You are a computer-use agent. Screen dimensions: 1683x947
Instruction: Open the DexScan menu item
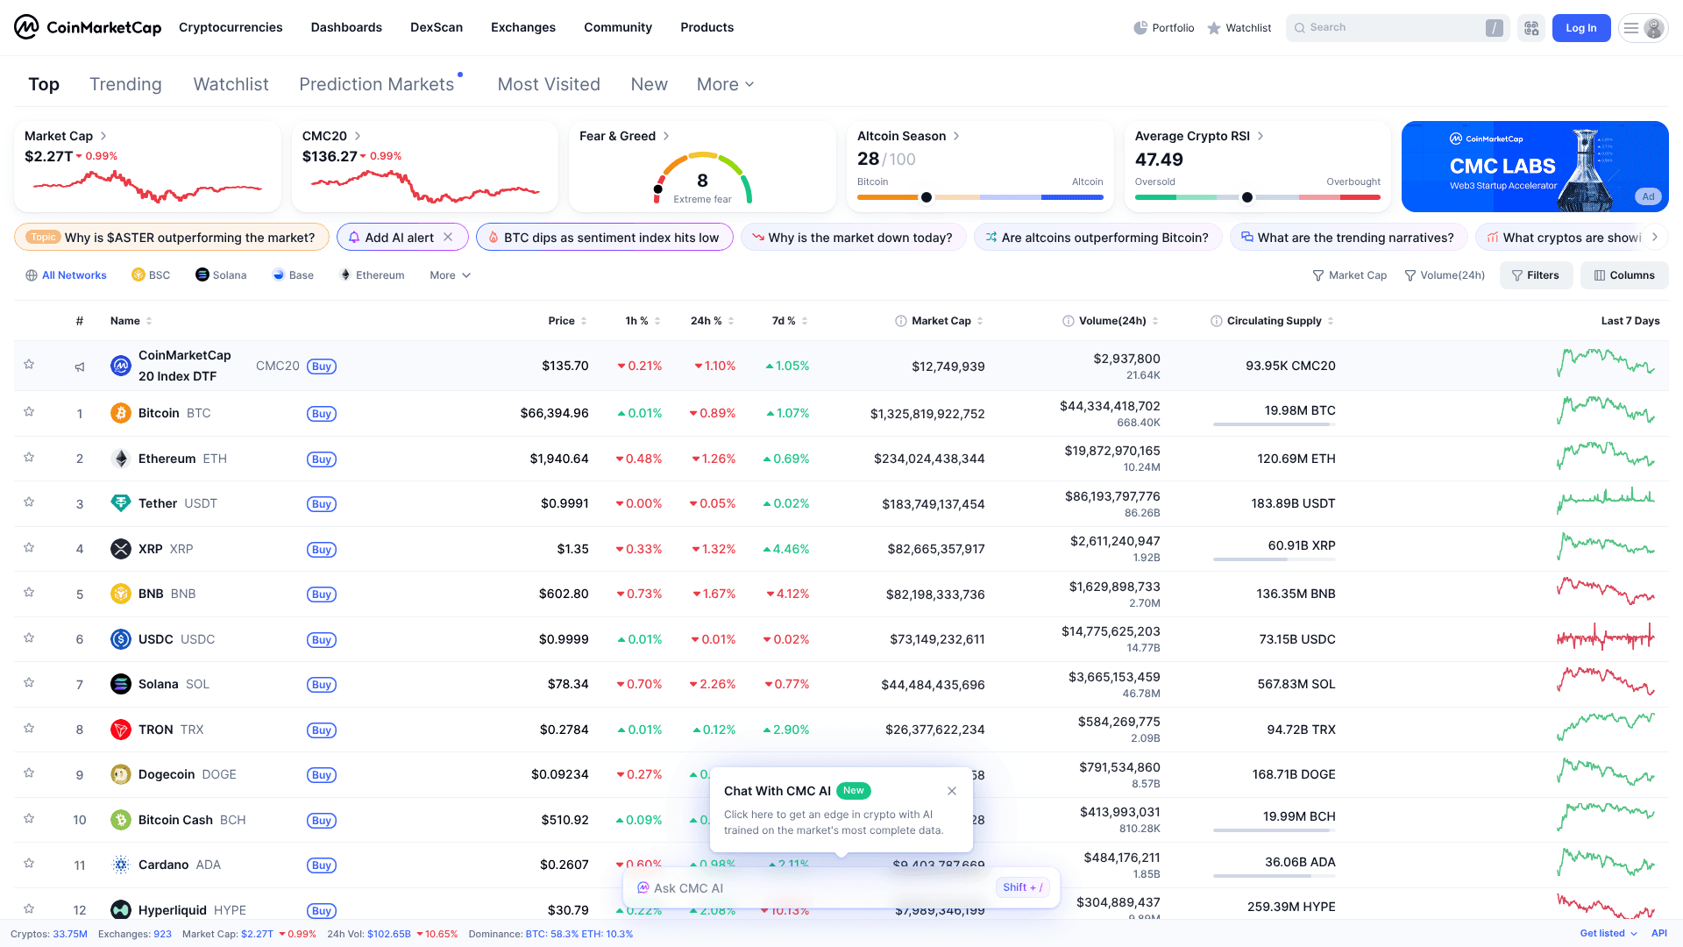pyautogui.click(x=437, y=27)
